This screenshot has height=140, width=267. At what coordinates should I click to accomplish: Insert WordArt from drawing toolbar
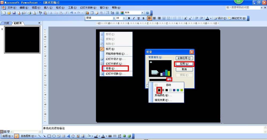tap(68, 136)
